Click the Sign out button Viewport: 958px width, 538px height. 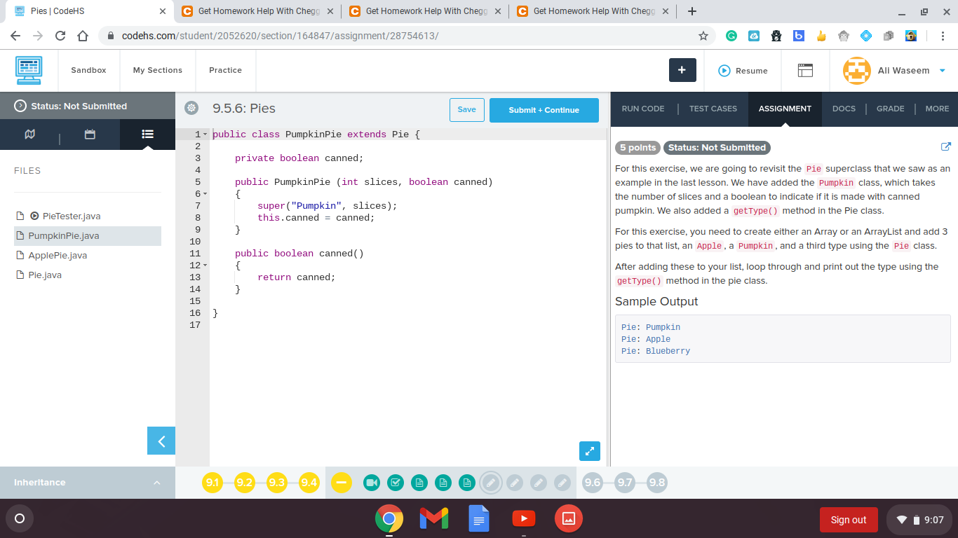click(x=849, y=519)
